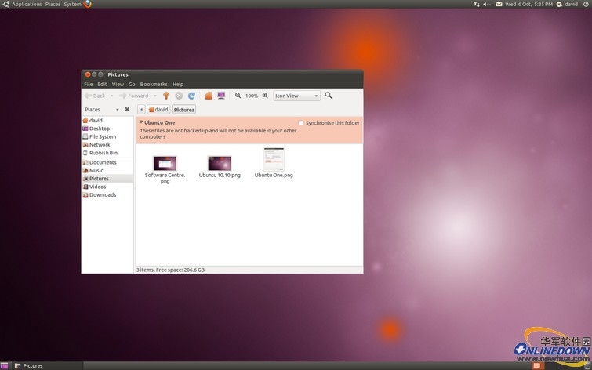Reload the current folder
Viewport: 592px width, 370px height.
[x=191, y=96]
